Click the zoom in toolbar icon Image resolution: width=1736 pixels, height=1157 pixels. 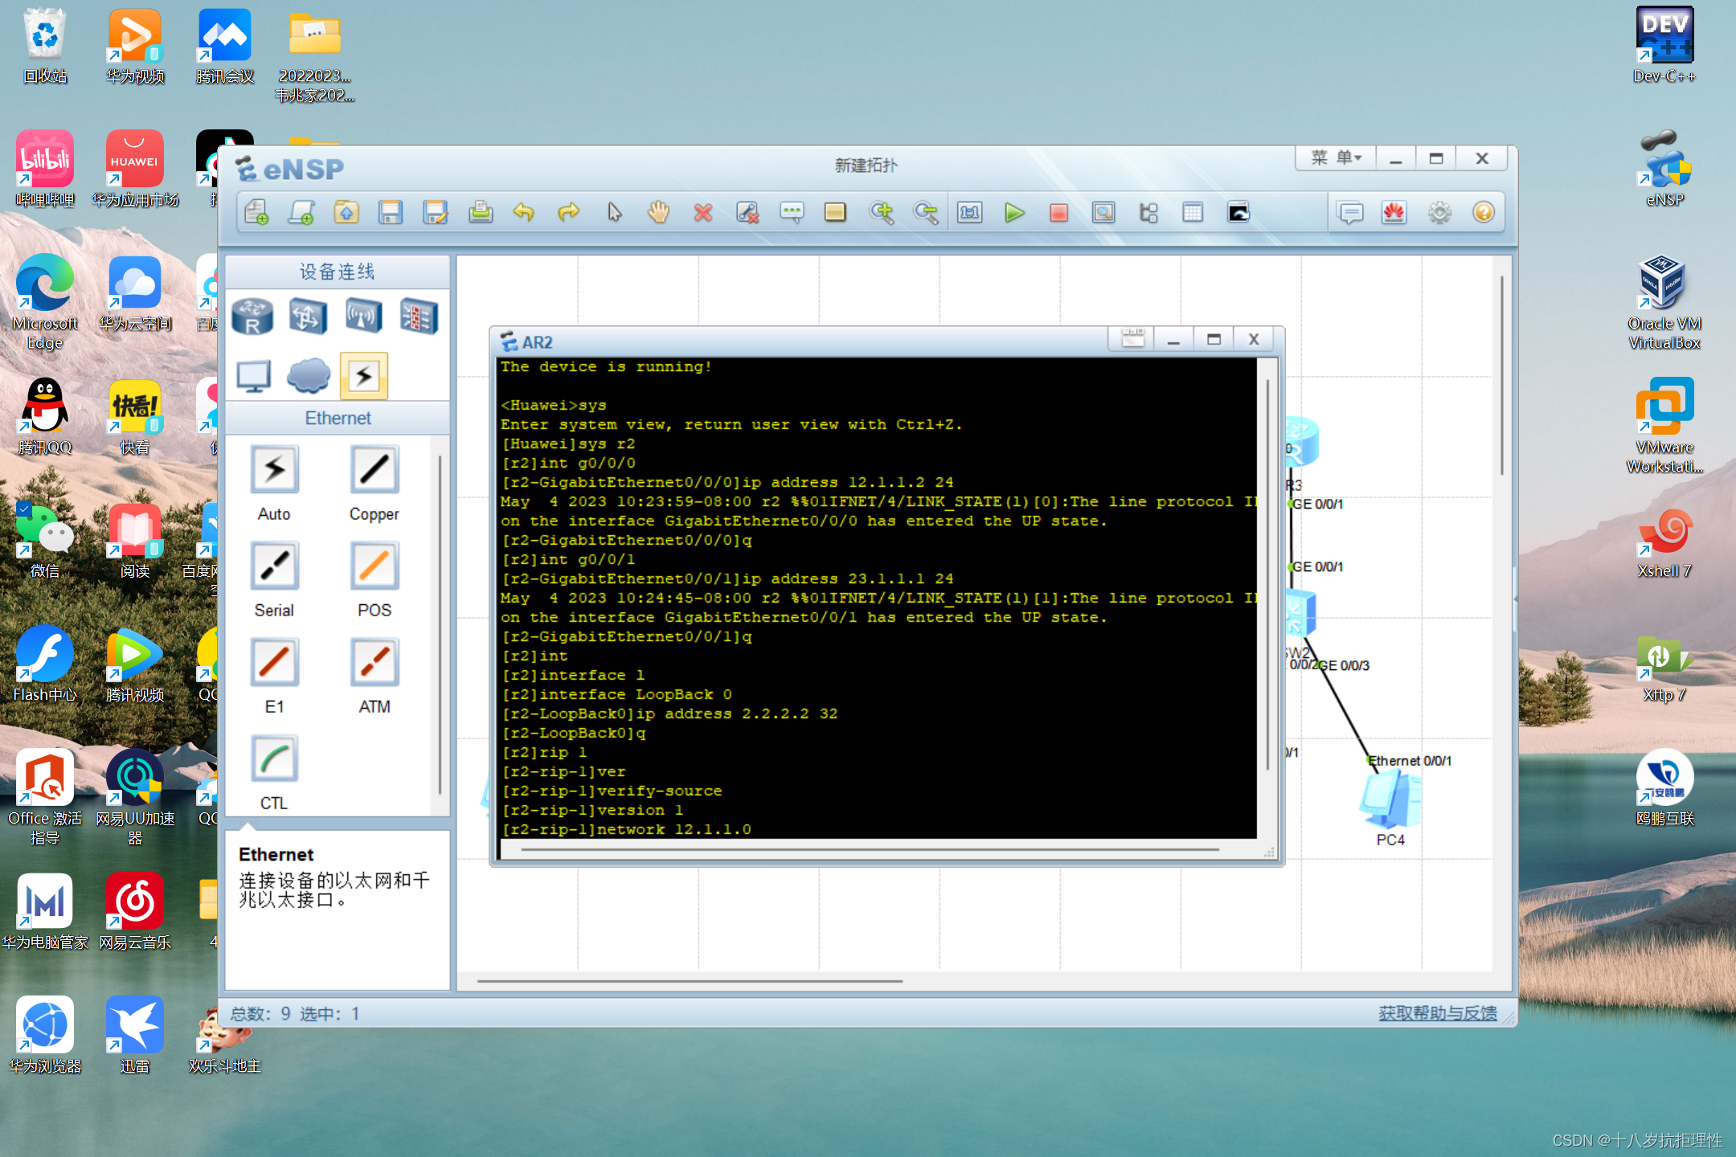(x=882, y=213)
